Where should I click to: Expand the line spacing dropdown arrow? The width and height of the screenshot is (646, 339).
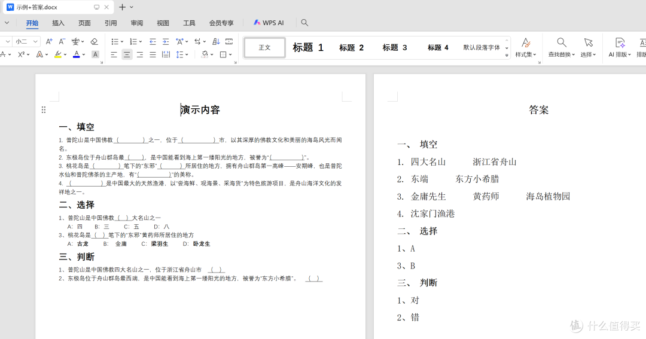point(187,54)
